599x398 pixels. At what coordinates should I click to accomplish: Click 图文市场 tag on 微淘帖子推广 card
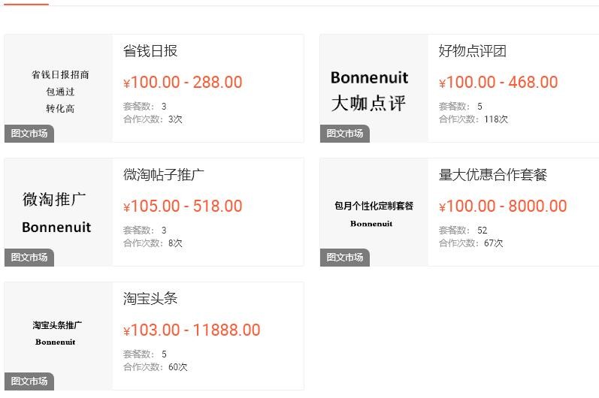29,258
